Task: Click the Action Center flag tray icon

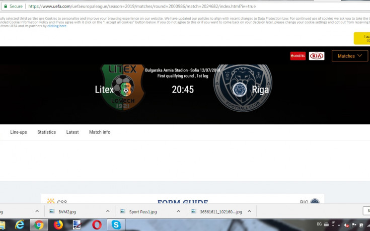Action: click(x=354, y=225)
